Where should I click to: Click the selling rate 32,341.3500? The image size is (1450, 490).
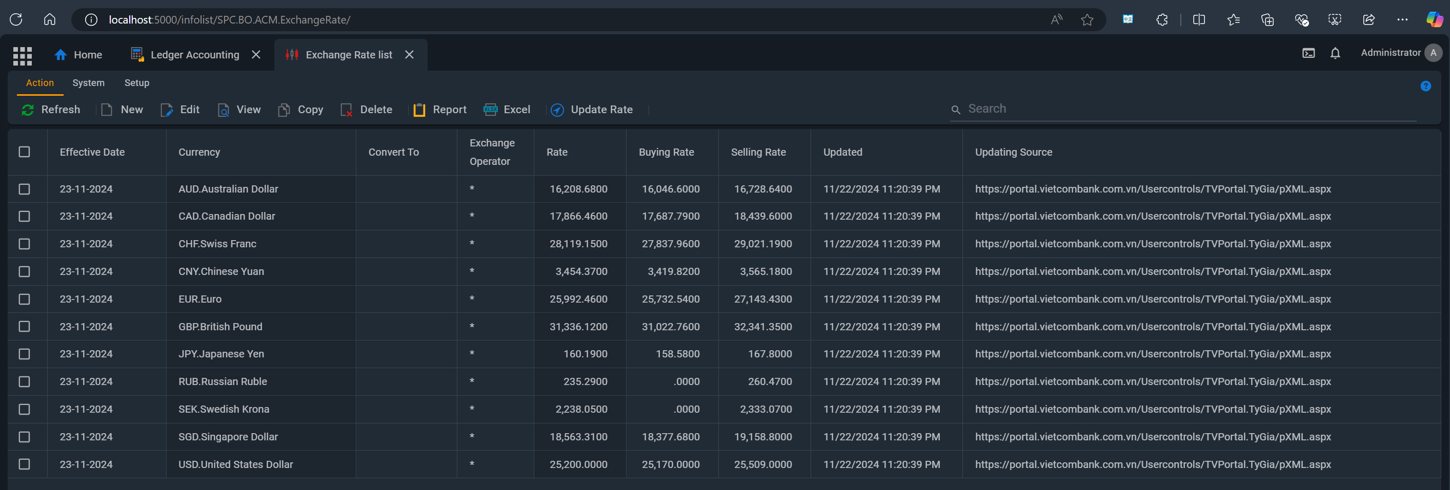tap(763, 327)
